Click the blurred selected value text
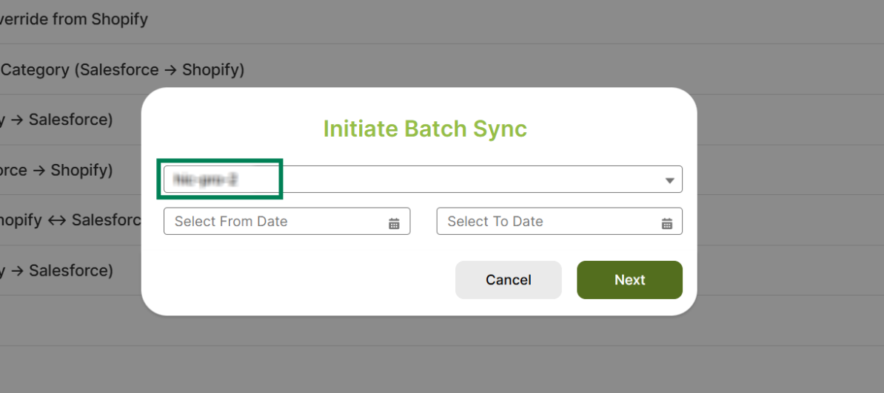Viewport: 884px width, 393px height. coord(205,180)
